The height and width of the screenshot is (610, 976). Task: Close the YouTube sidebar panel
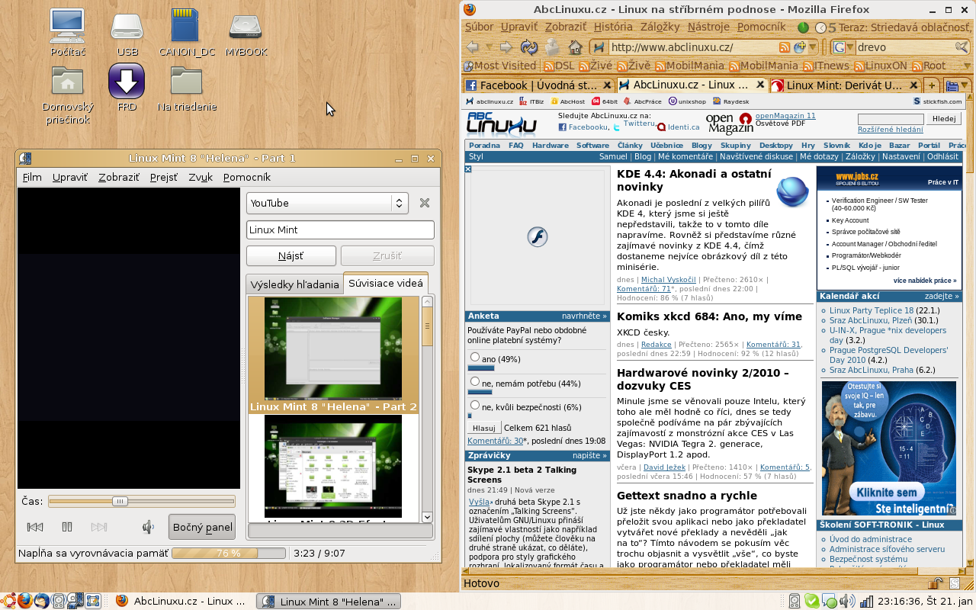425,203
